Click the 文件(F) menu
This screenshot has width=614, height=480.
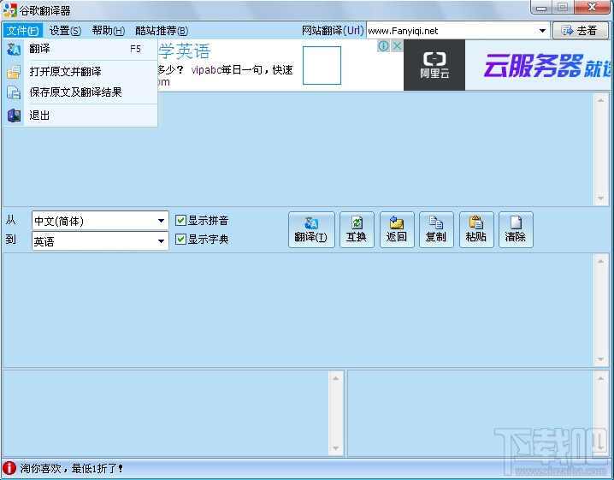[22, 31]
